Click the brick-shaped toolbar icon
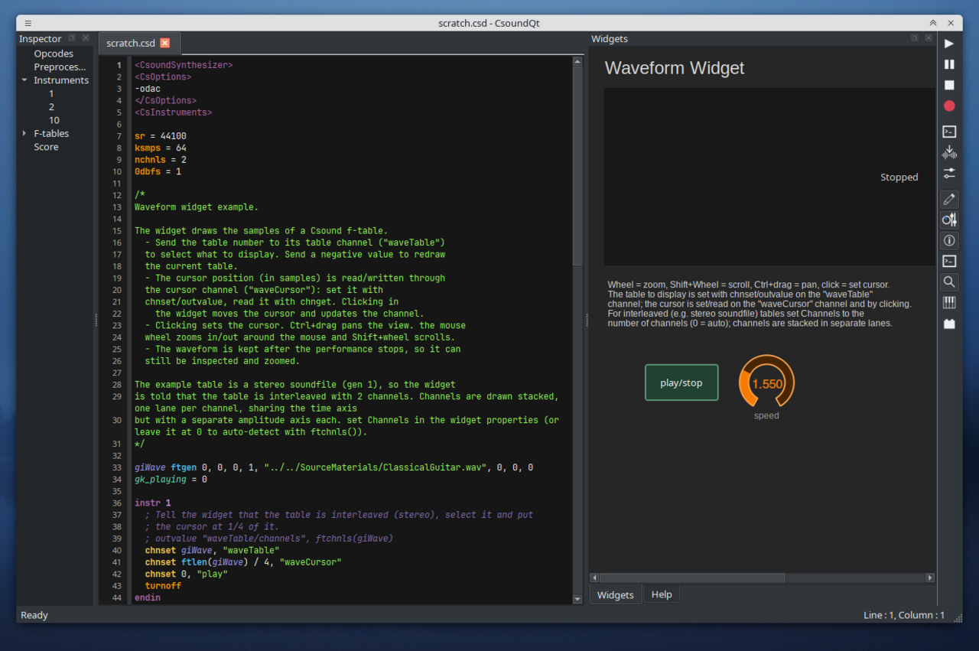 949,324
